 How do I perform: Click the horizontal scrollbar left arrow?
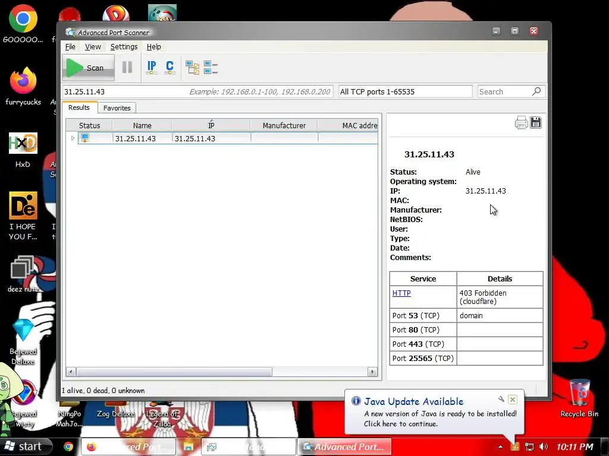pos(71,372)
